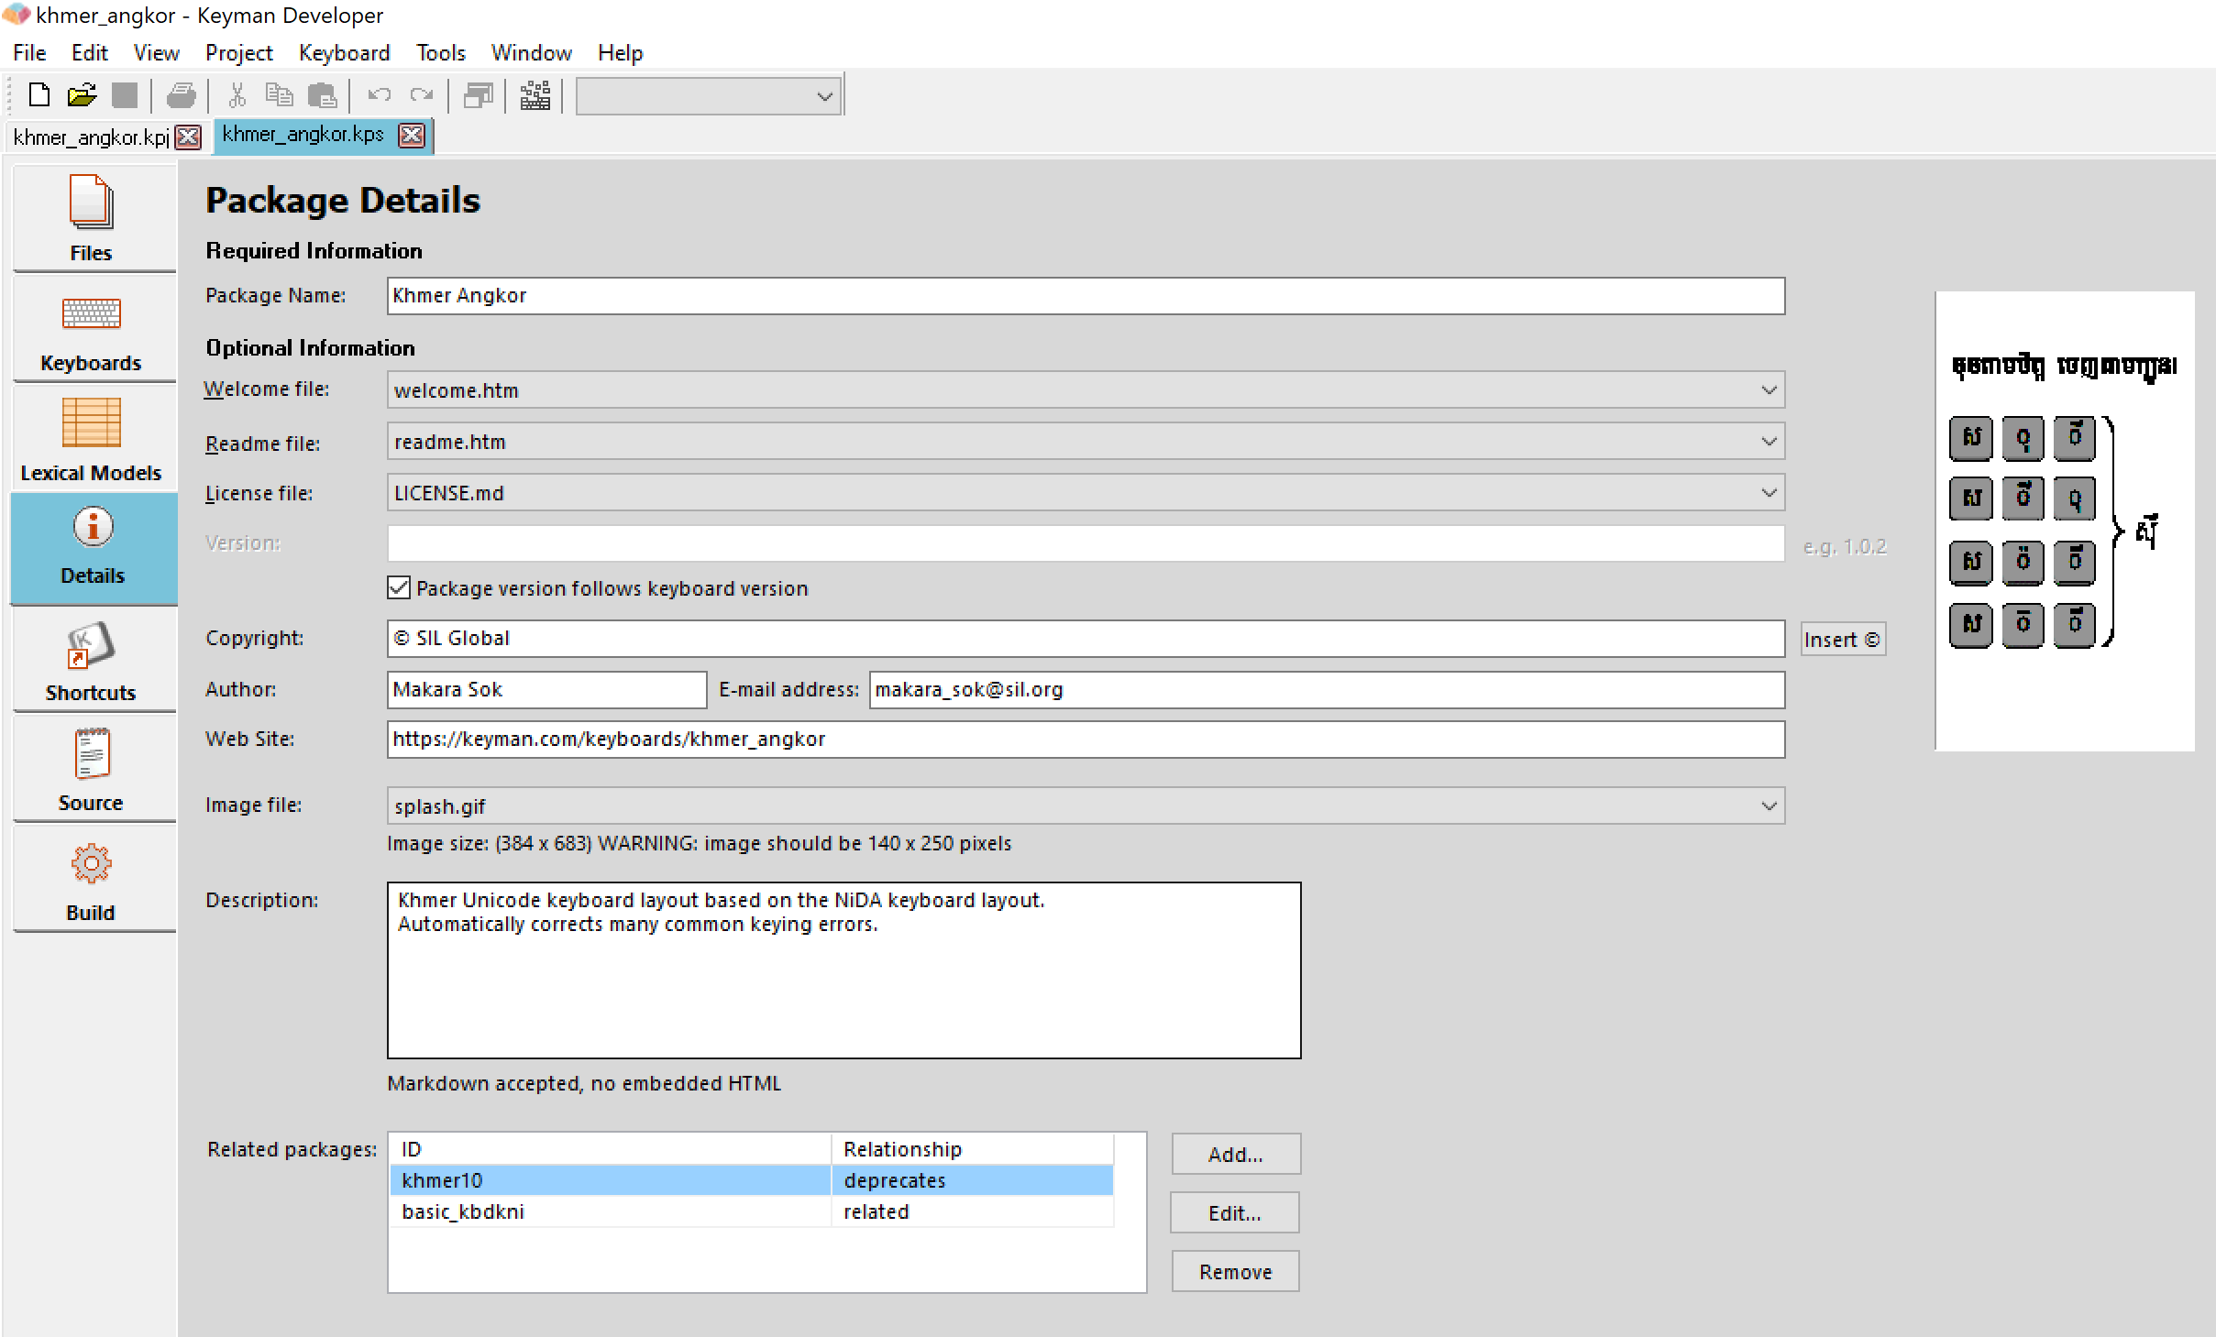Screen dimensions: 2216x1337
Task: Click the splash image preview thumbnail
Action: click(x=2065, y=521)
